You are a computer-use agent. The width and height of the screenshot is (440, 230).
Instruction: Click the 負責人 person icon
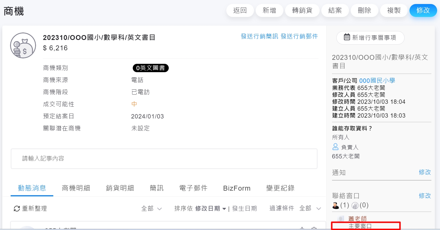tap(335, 147)
